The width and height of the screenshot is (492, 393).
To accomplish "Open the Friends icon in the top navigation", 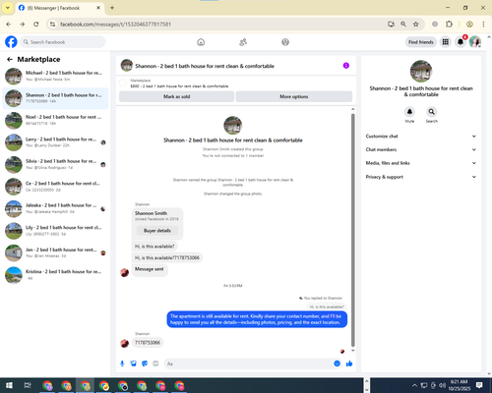I will [x=243, y=42].
